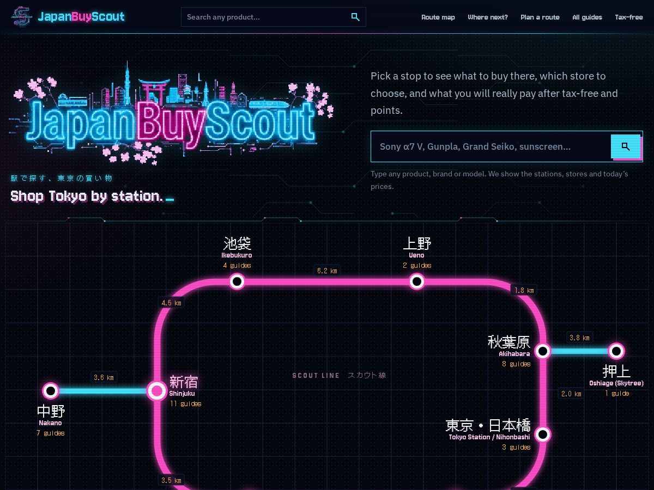Click the large neon JapanBuyScout hero logo

[x=171, y=113]
